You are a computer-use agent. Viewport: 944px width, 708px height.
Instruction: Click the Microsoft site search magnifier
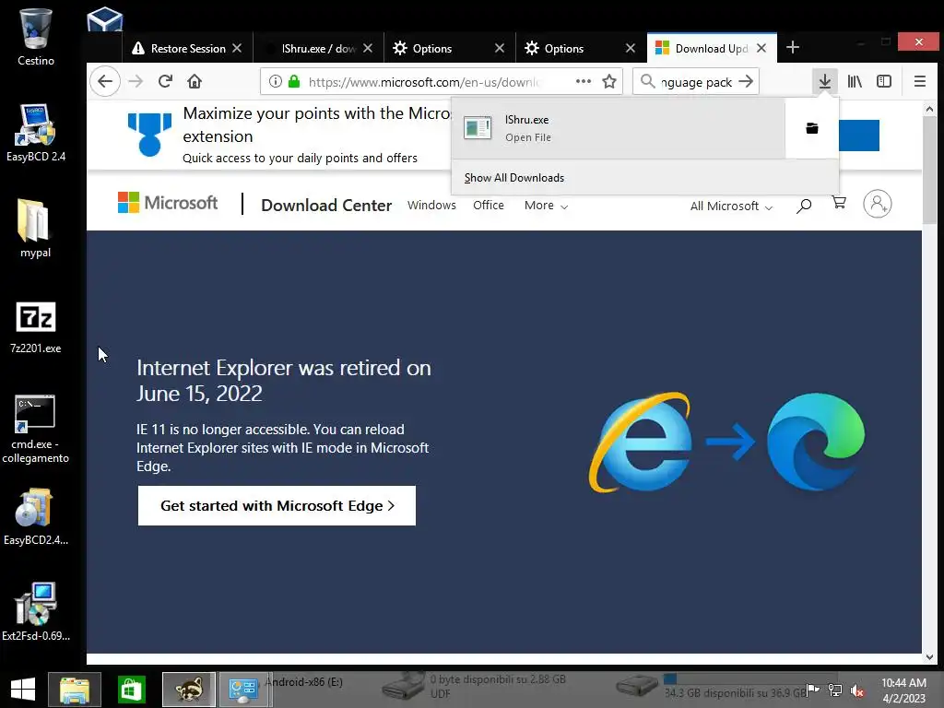pos(804,206)
